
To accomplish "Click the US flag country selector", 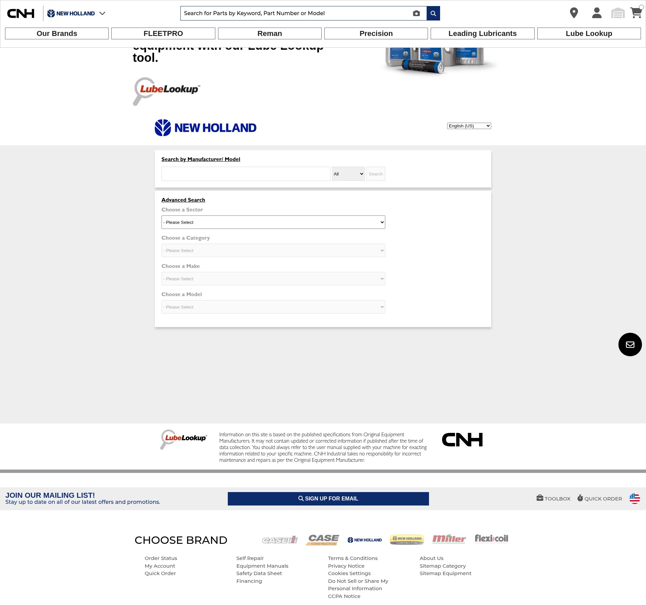I will point(635,498).
